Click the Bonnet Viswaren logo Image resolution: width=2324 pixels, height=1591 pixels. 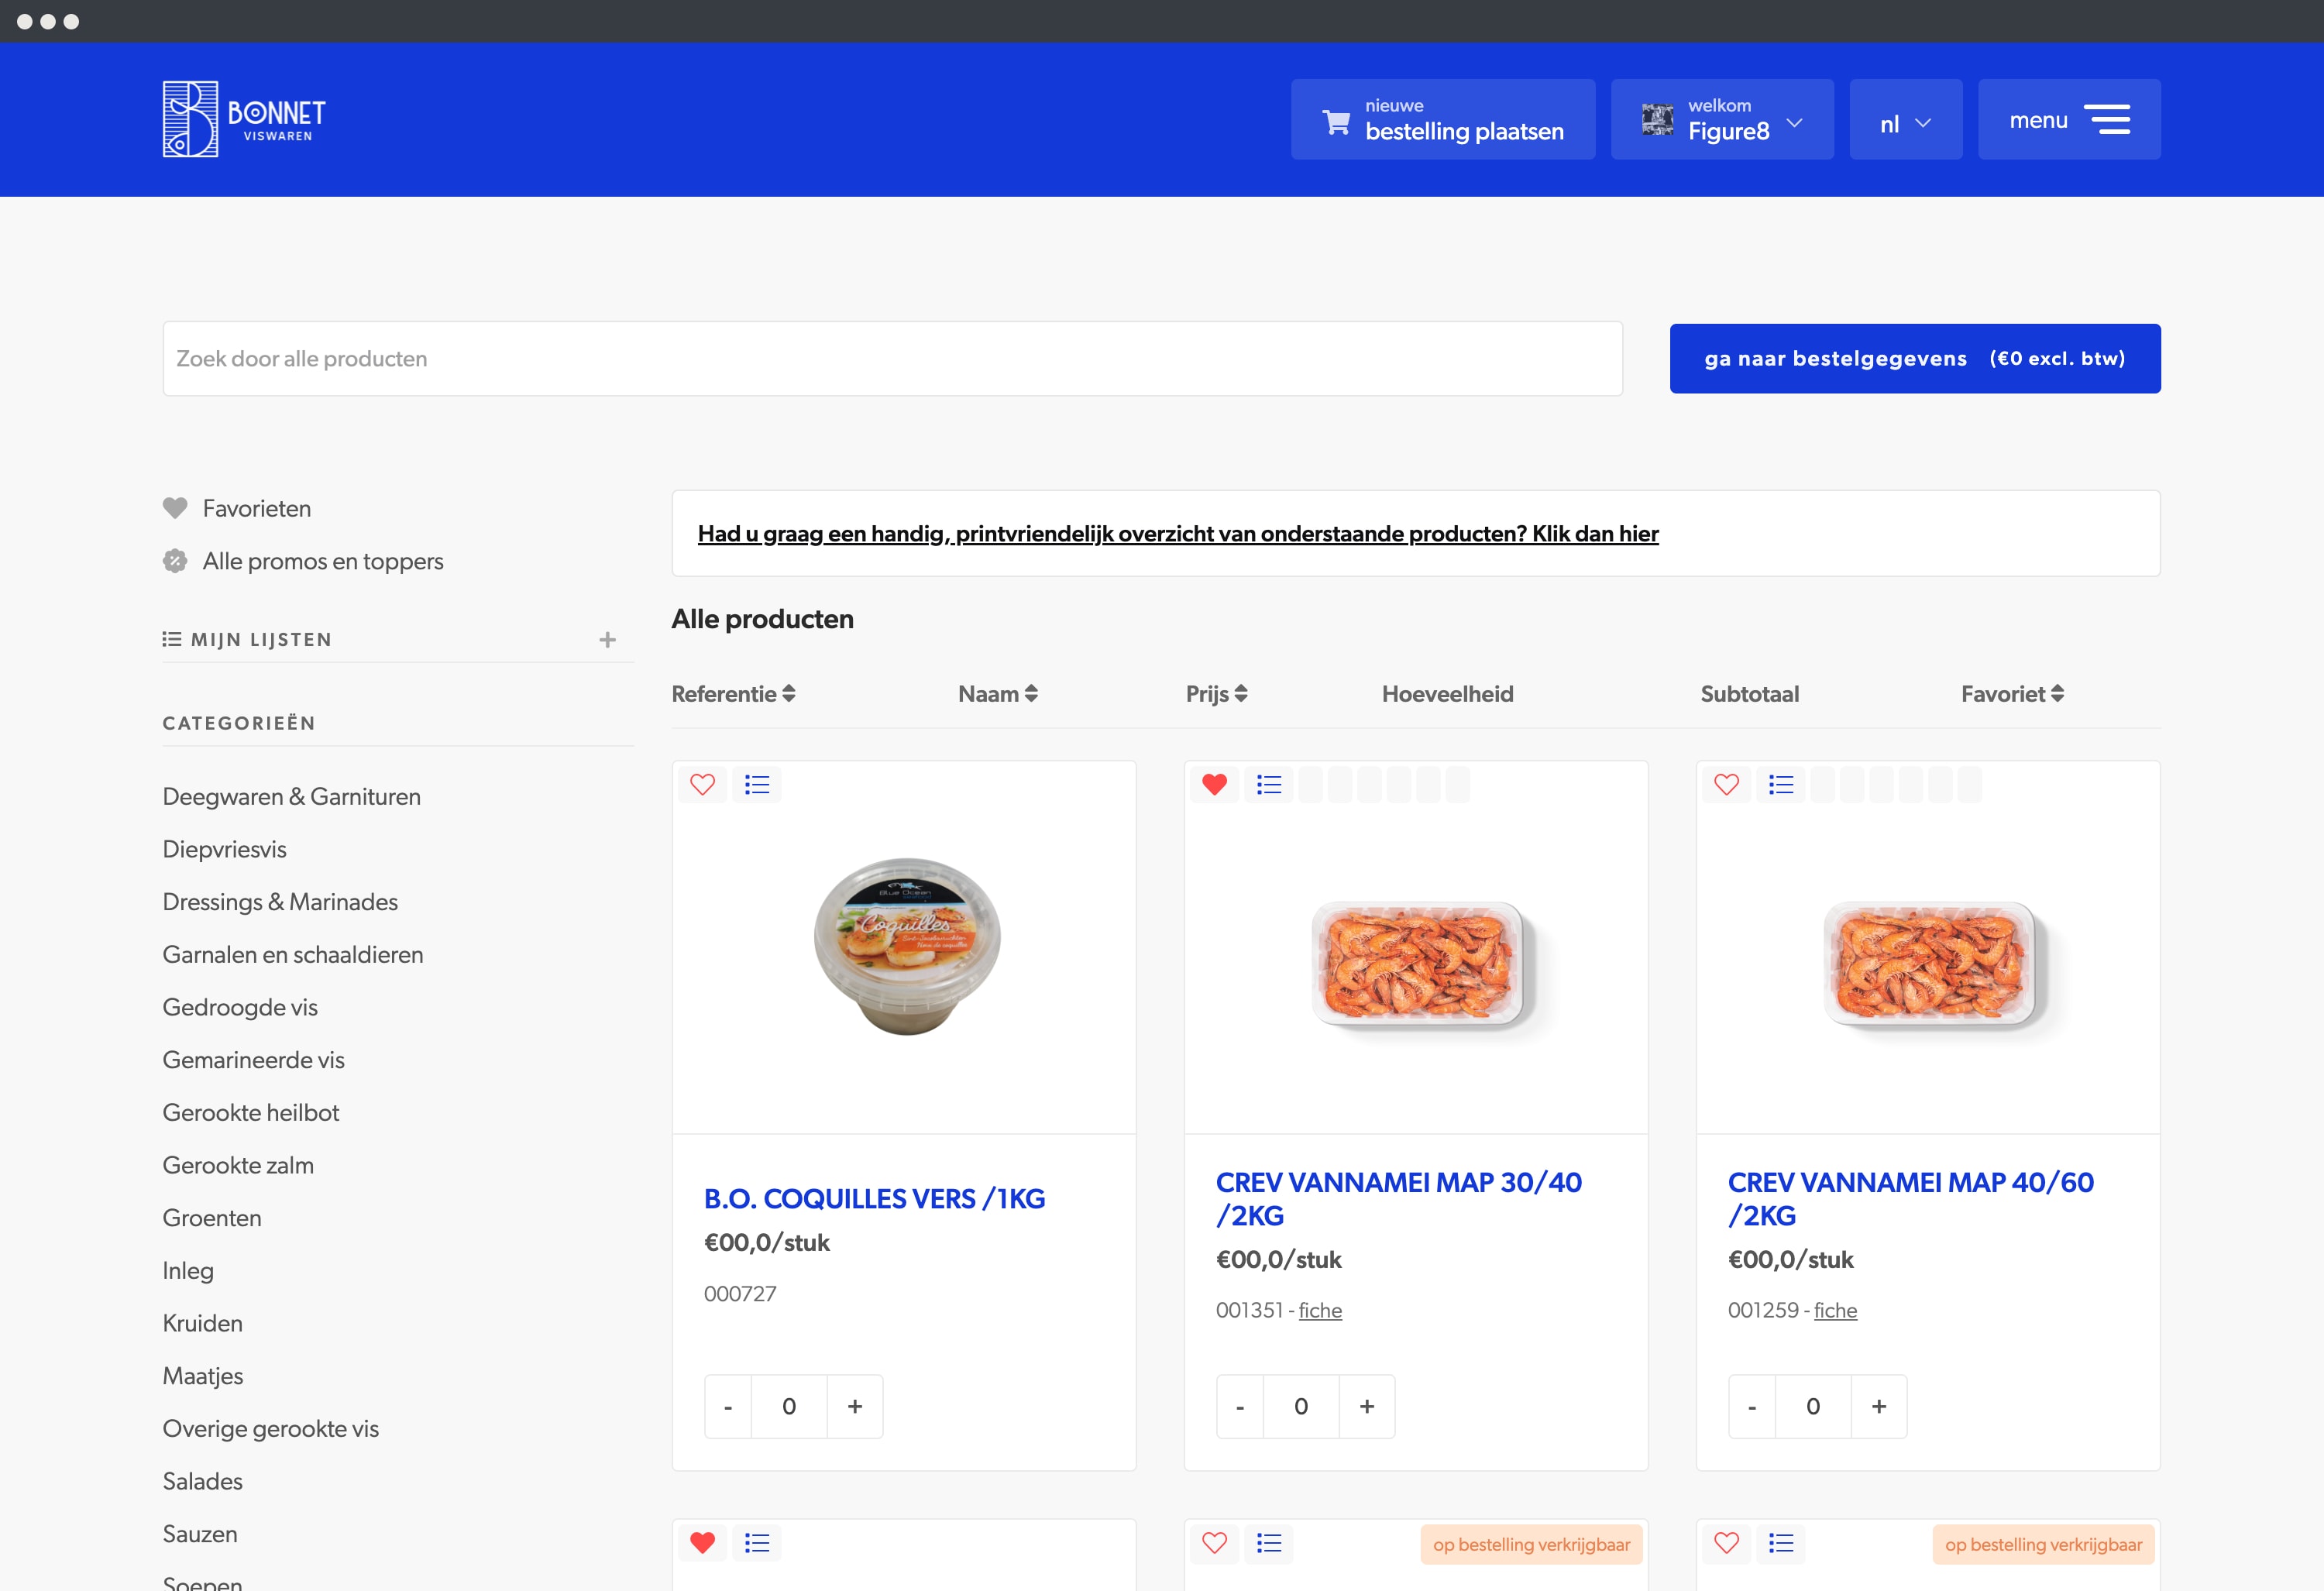tap(244, 119)
